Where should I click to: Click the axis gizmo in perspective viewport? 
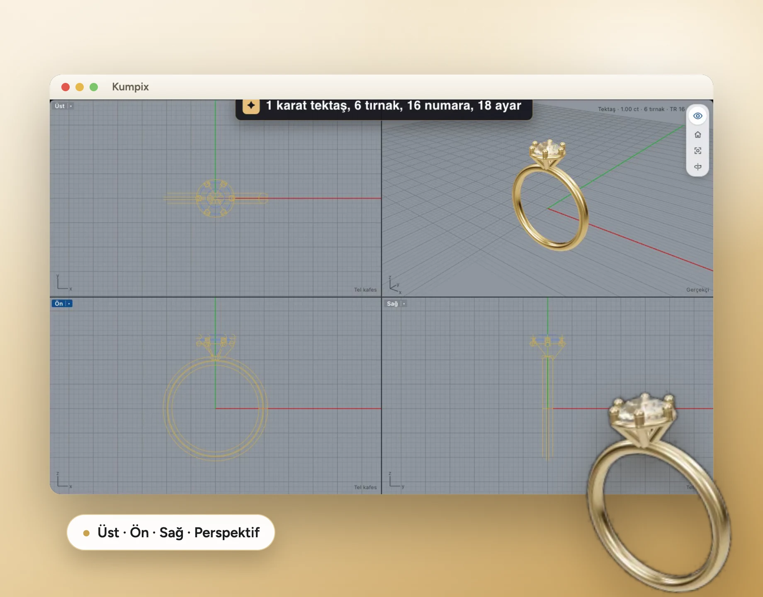(x=395, y=285)
